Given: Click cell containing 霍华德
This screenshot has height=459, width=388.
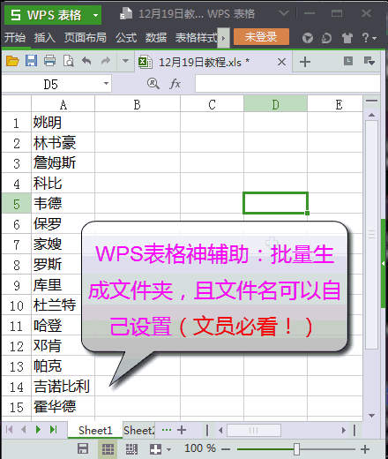Looking at the screenshot, I should (63, 407).
